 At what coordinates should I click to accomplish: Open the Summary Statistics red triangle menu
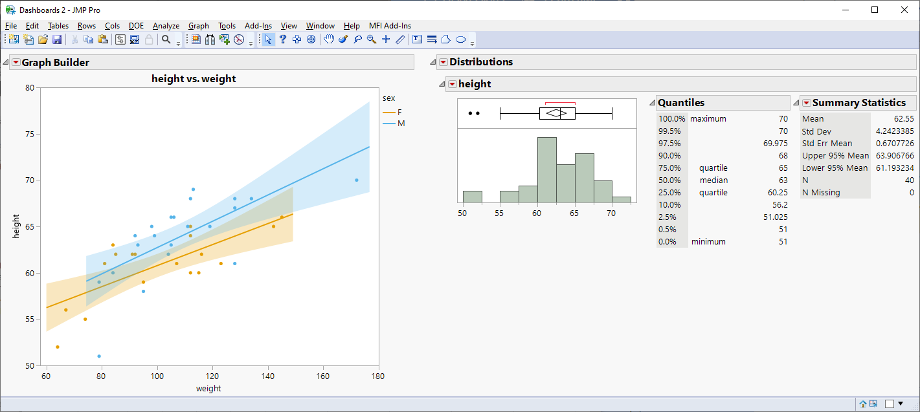coord(807,102)
